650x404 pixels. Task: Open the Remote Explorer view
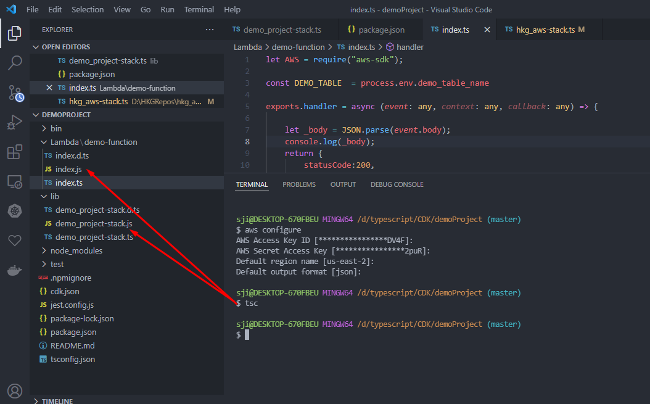(x=14, y=181)
